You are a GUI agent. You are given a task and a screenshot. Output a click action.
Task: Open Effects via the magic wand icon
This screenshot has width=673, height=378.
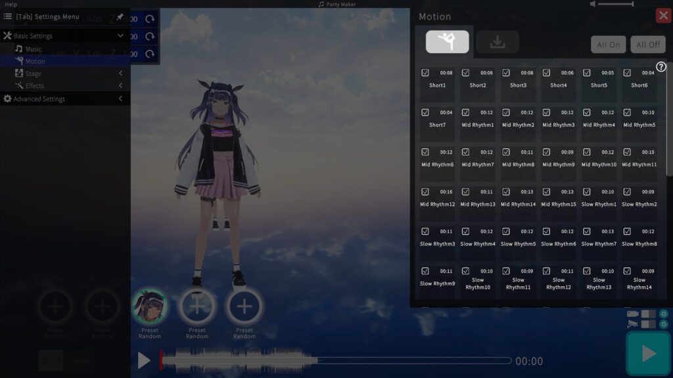coord(19,85)
